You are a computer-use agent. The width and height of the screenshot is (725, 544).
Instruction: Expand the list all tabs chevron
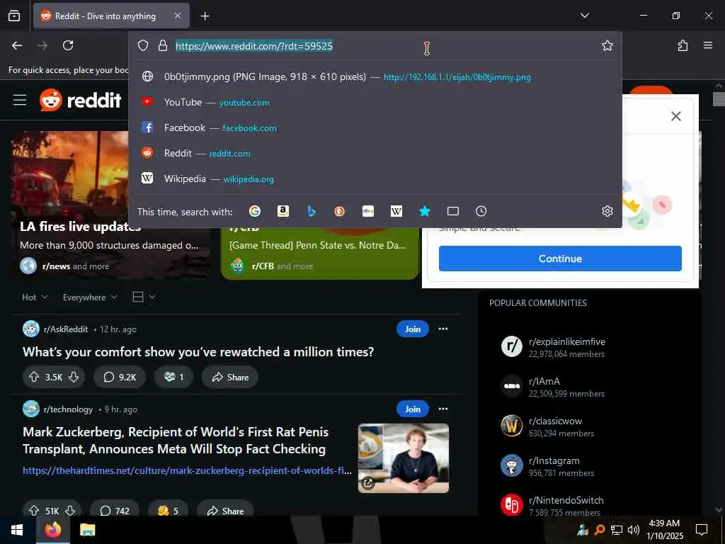[584, 16]
